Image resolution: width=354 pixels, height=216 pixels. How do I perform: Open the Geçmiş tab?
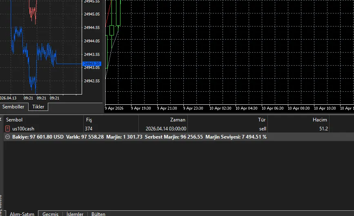50,214
